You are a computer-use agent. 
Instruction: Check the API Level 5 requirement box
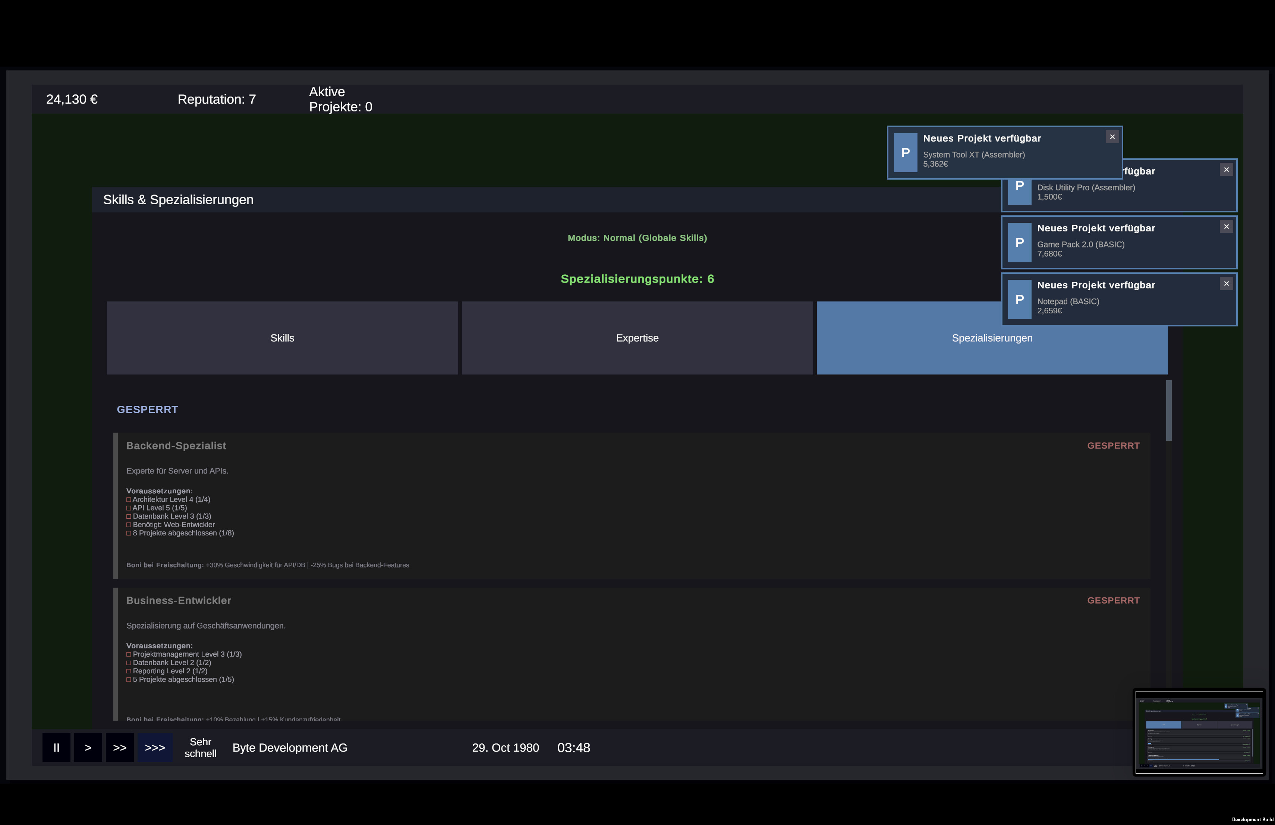[129, 508]
